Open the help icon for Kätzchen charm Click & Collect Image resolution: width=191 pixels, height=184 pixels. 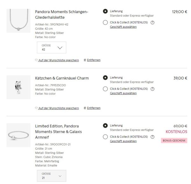click(152, 89)
